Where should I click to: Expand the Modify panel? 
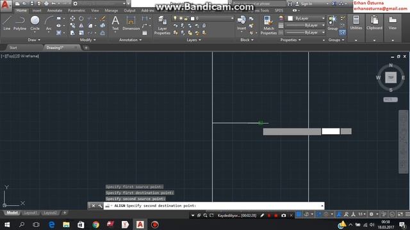point(88,40)
